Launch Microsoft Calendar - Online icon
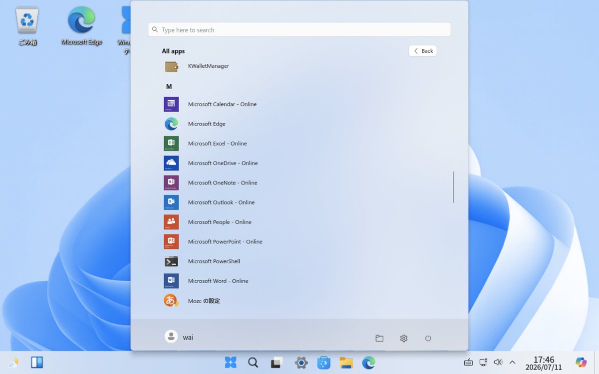Screen dimensions: 599x374 click(171, 104)
